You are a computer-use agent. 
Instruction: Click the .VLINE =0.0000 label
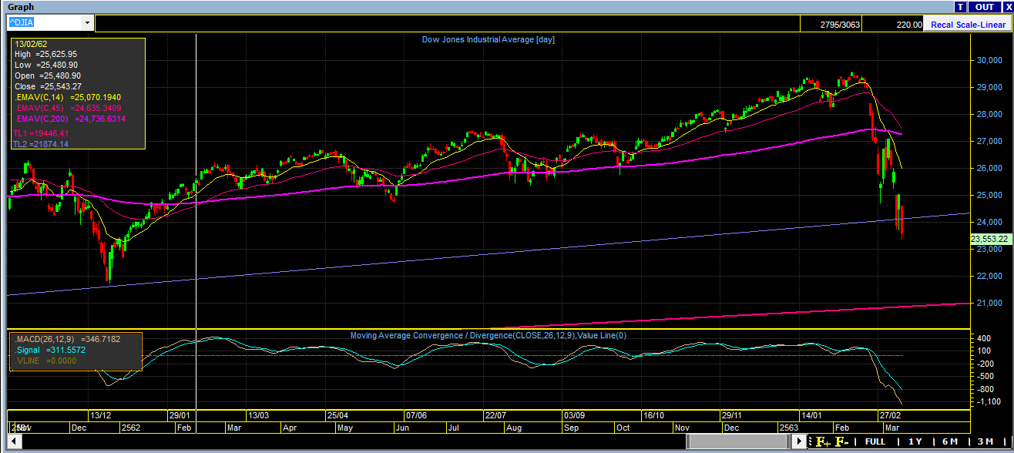[45, 360]
